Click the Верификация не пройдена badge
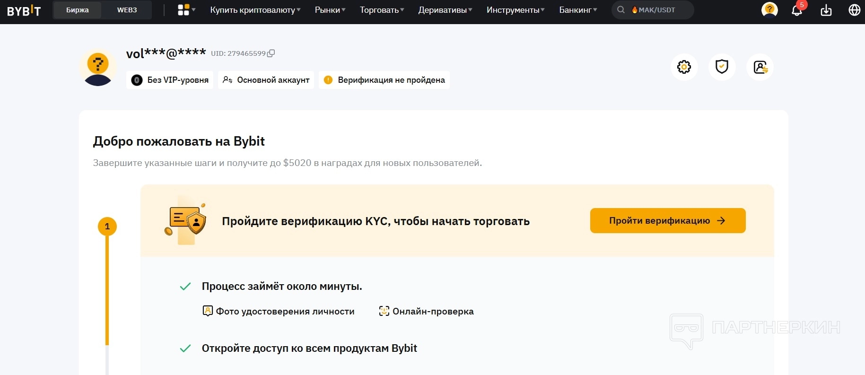 [384, 80]
